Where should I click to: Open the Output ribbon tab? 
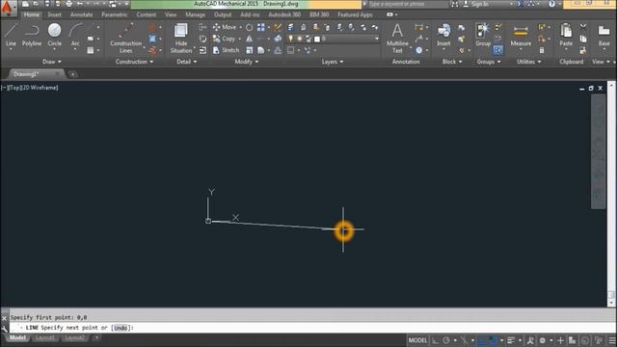(x=223, y=14)
